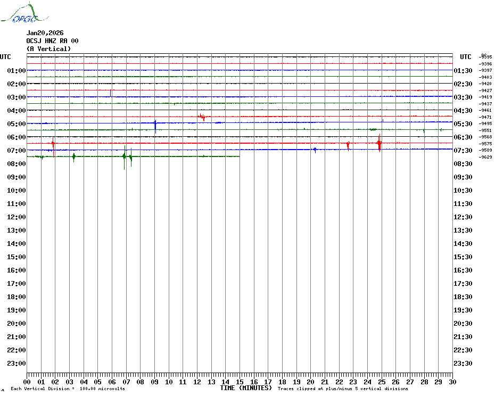This screenshot has width=495, height=396.
Task: Select the 15:30 label on right axis
Action: tap(462, 257)
